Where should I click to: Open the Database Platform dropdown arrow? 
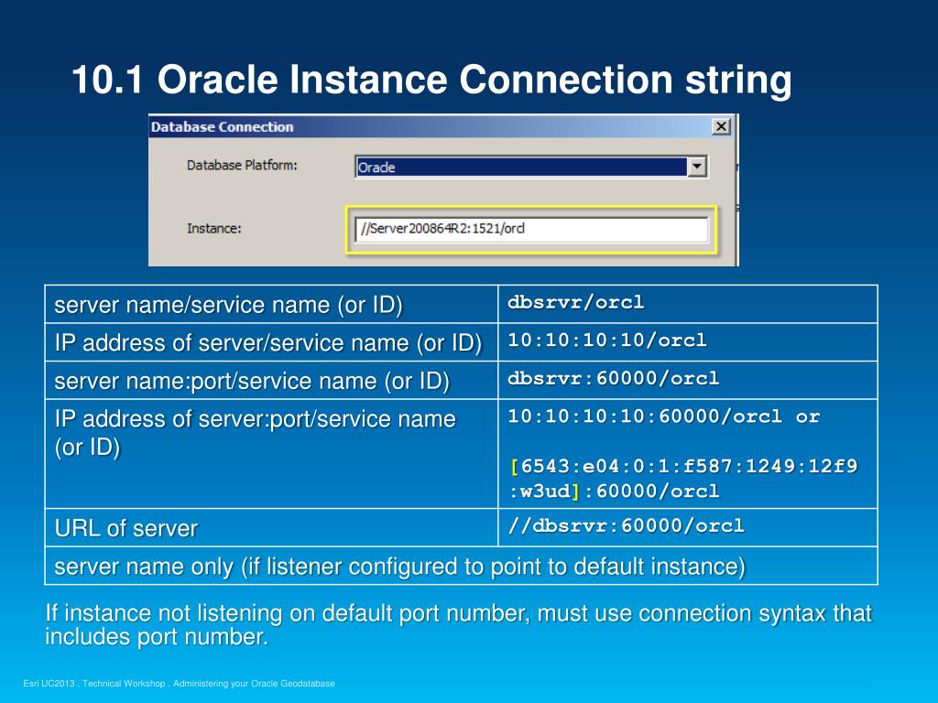click(x=697, y=167)
